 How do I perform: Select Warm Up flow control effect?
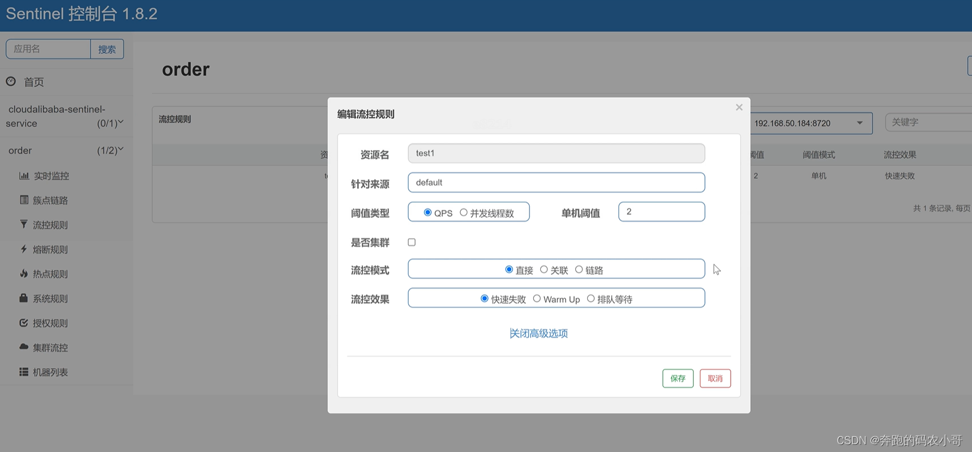537,299
